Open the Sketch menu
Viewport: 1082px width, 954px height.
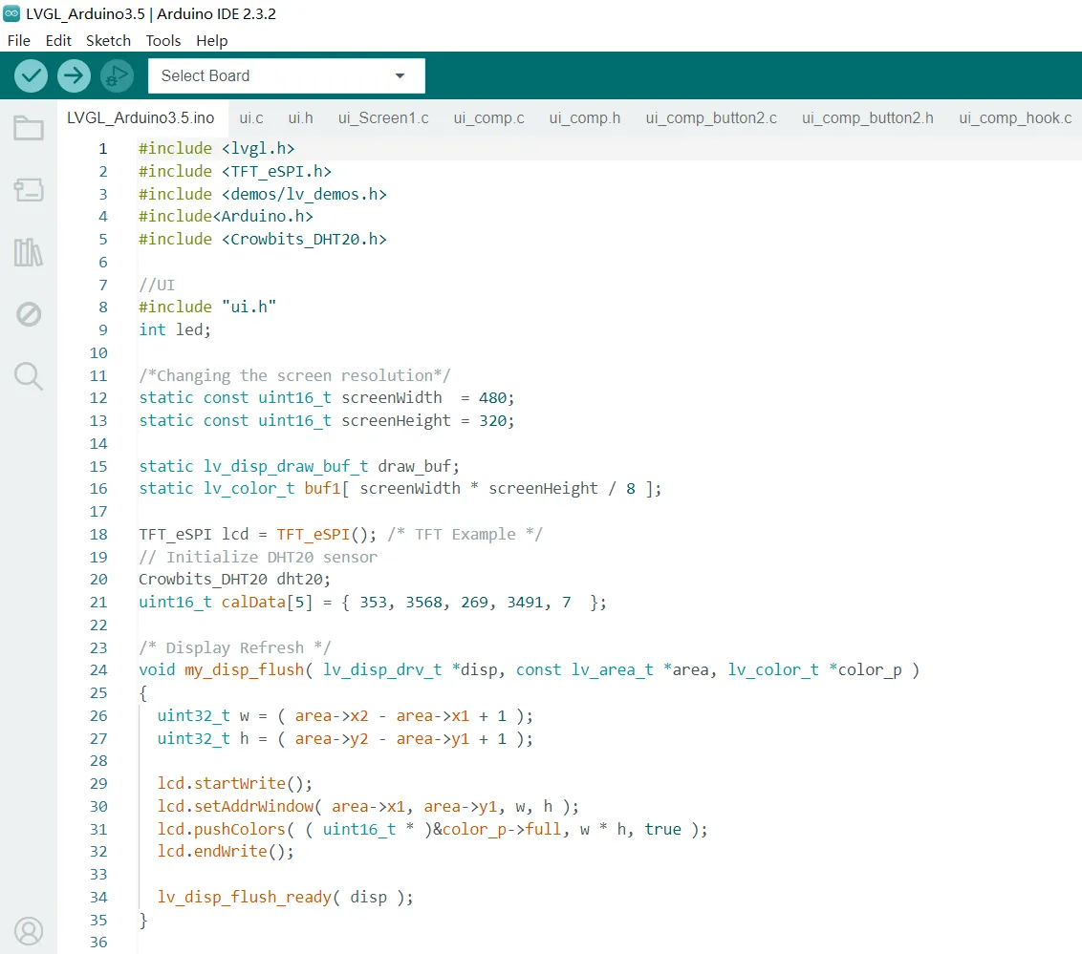108,40
